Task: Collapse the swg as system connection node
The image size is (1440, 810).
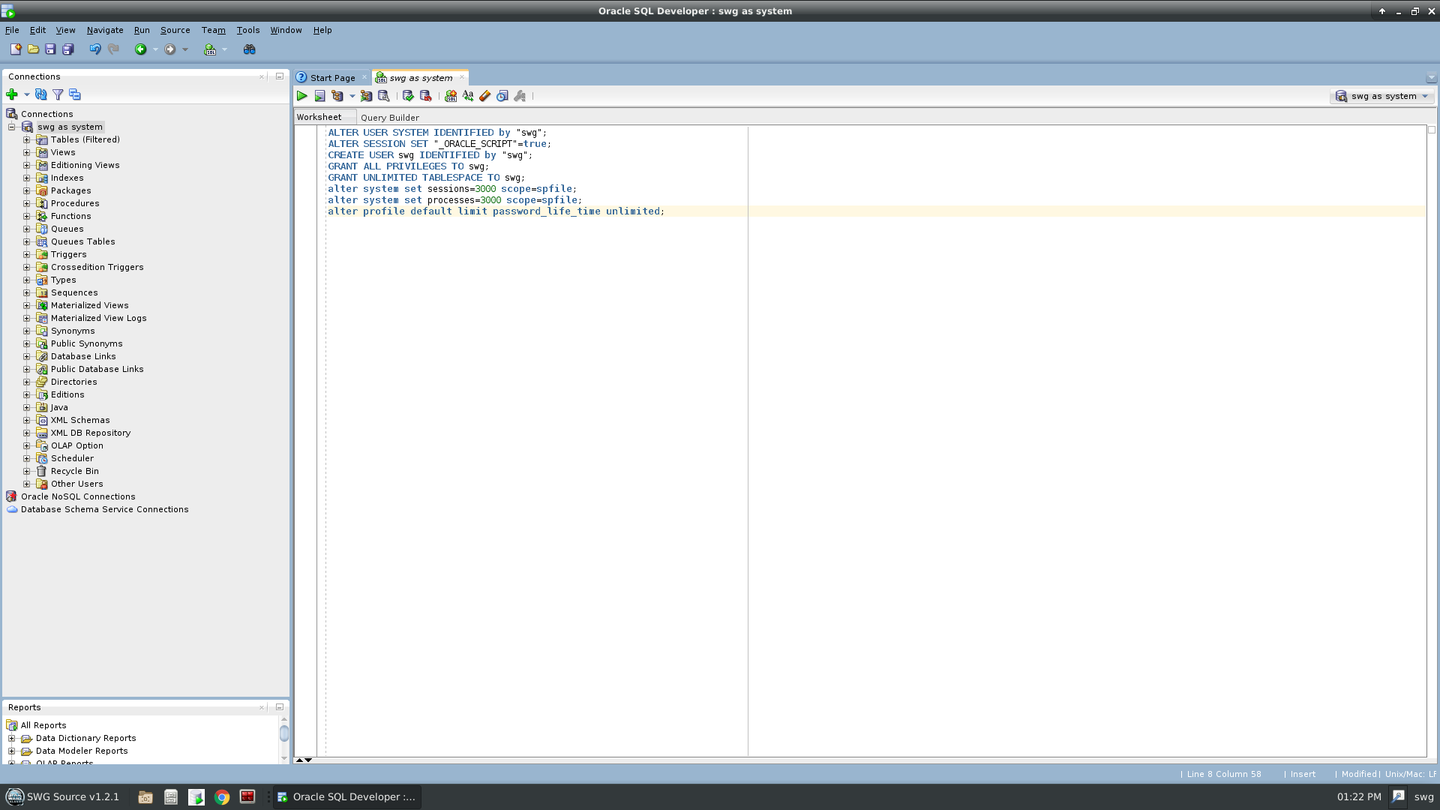Action: [12, 127]
